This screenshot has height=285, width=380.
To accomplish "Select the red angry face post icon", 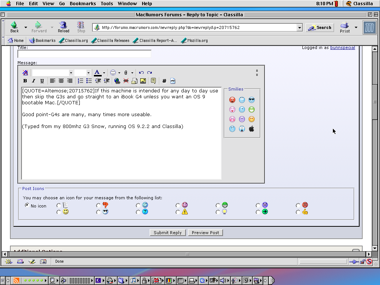I will coord(298,205).
